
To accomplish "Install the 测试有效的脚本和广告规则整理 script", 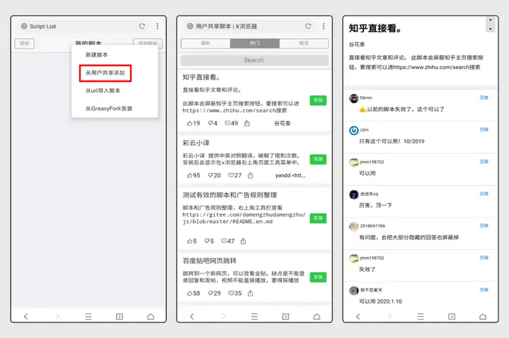I will [x=318, y=219].
